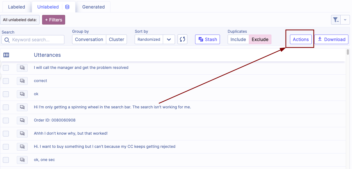
Task: Click the vertical scrollbar thumb
Action: (x=348, y=52)
